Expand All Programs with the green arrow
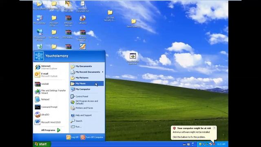 click(x=51, y=130)
